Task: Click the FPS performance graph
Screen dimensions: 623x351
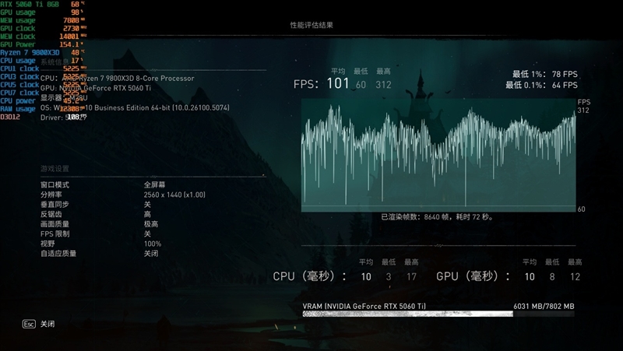Action: [438, 156]
